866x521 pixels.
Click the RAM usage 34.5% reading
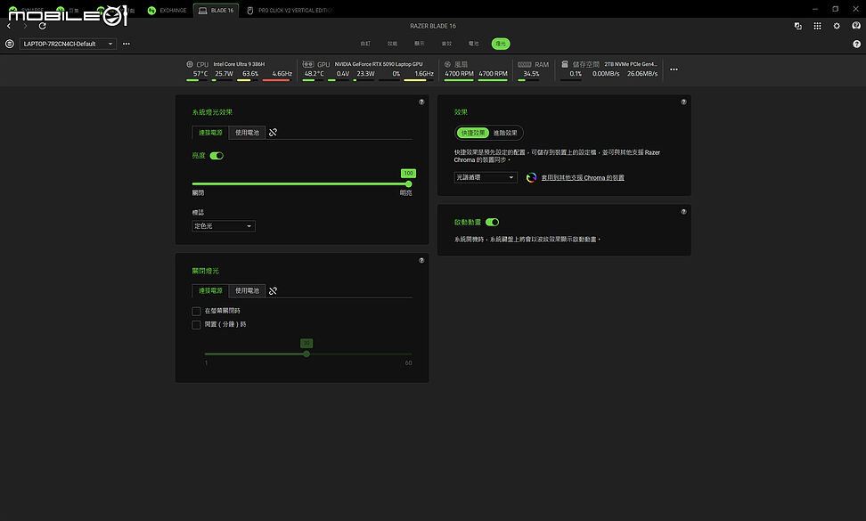click(x=531, y=74)
